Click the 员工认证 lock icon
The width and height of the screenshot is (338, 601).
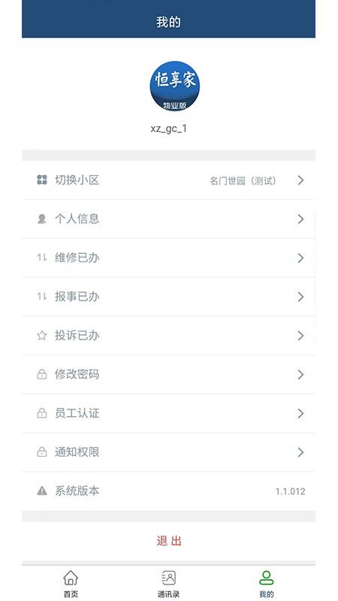coord(42,413)
